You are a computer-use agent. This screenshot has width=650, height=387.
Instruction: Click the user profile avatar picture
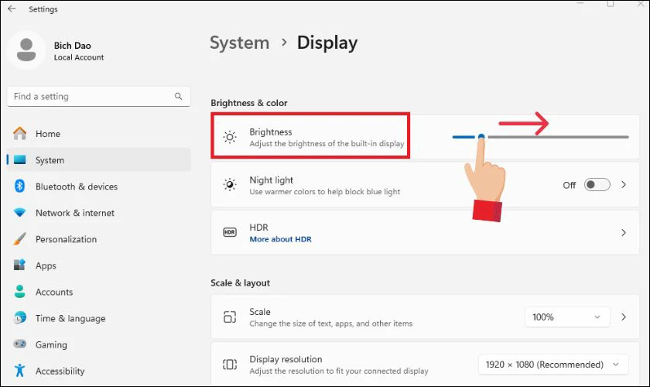26,50
